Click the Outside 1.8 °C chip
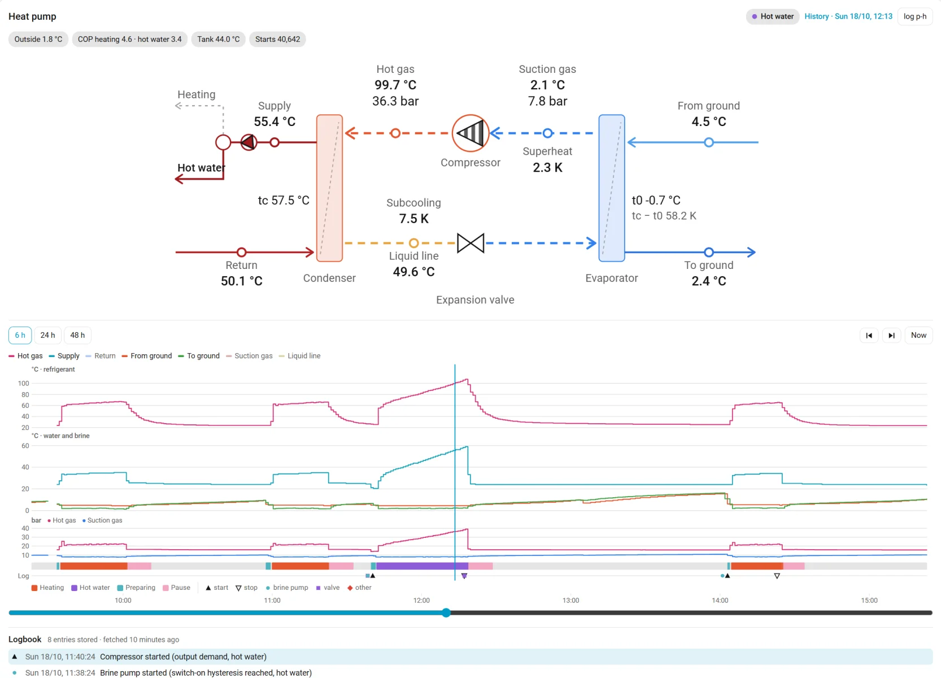This screenshot has height=678, width=941. (38, 39)
